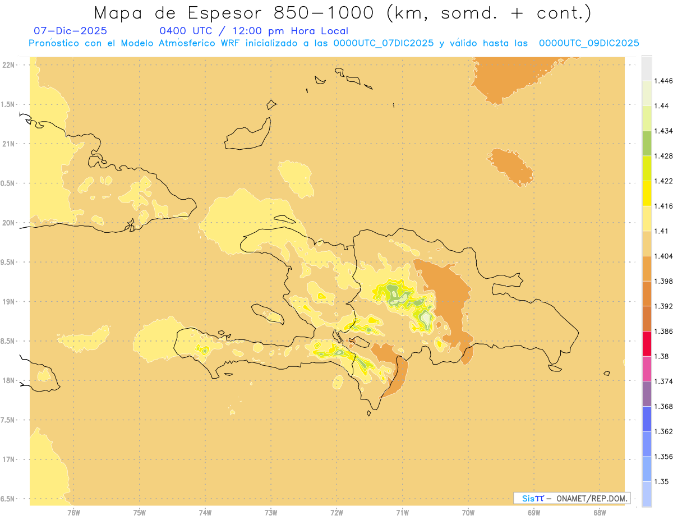Click the 21N latitude axis label
This screenshot has height=520, width=673.
click(x=8, y=144)
